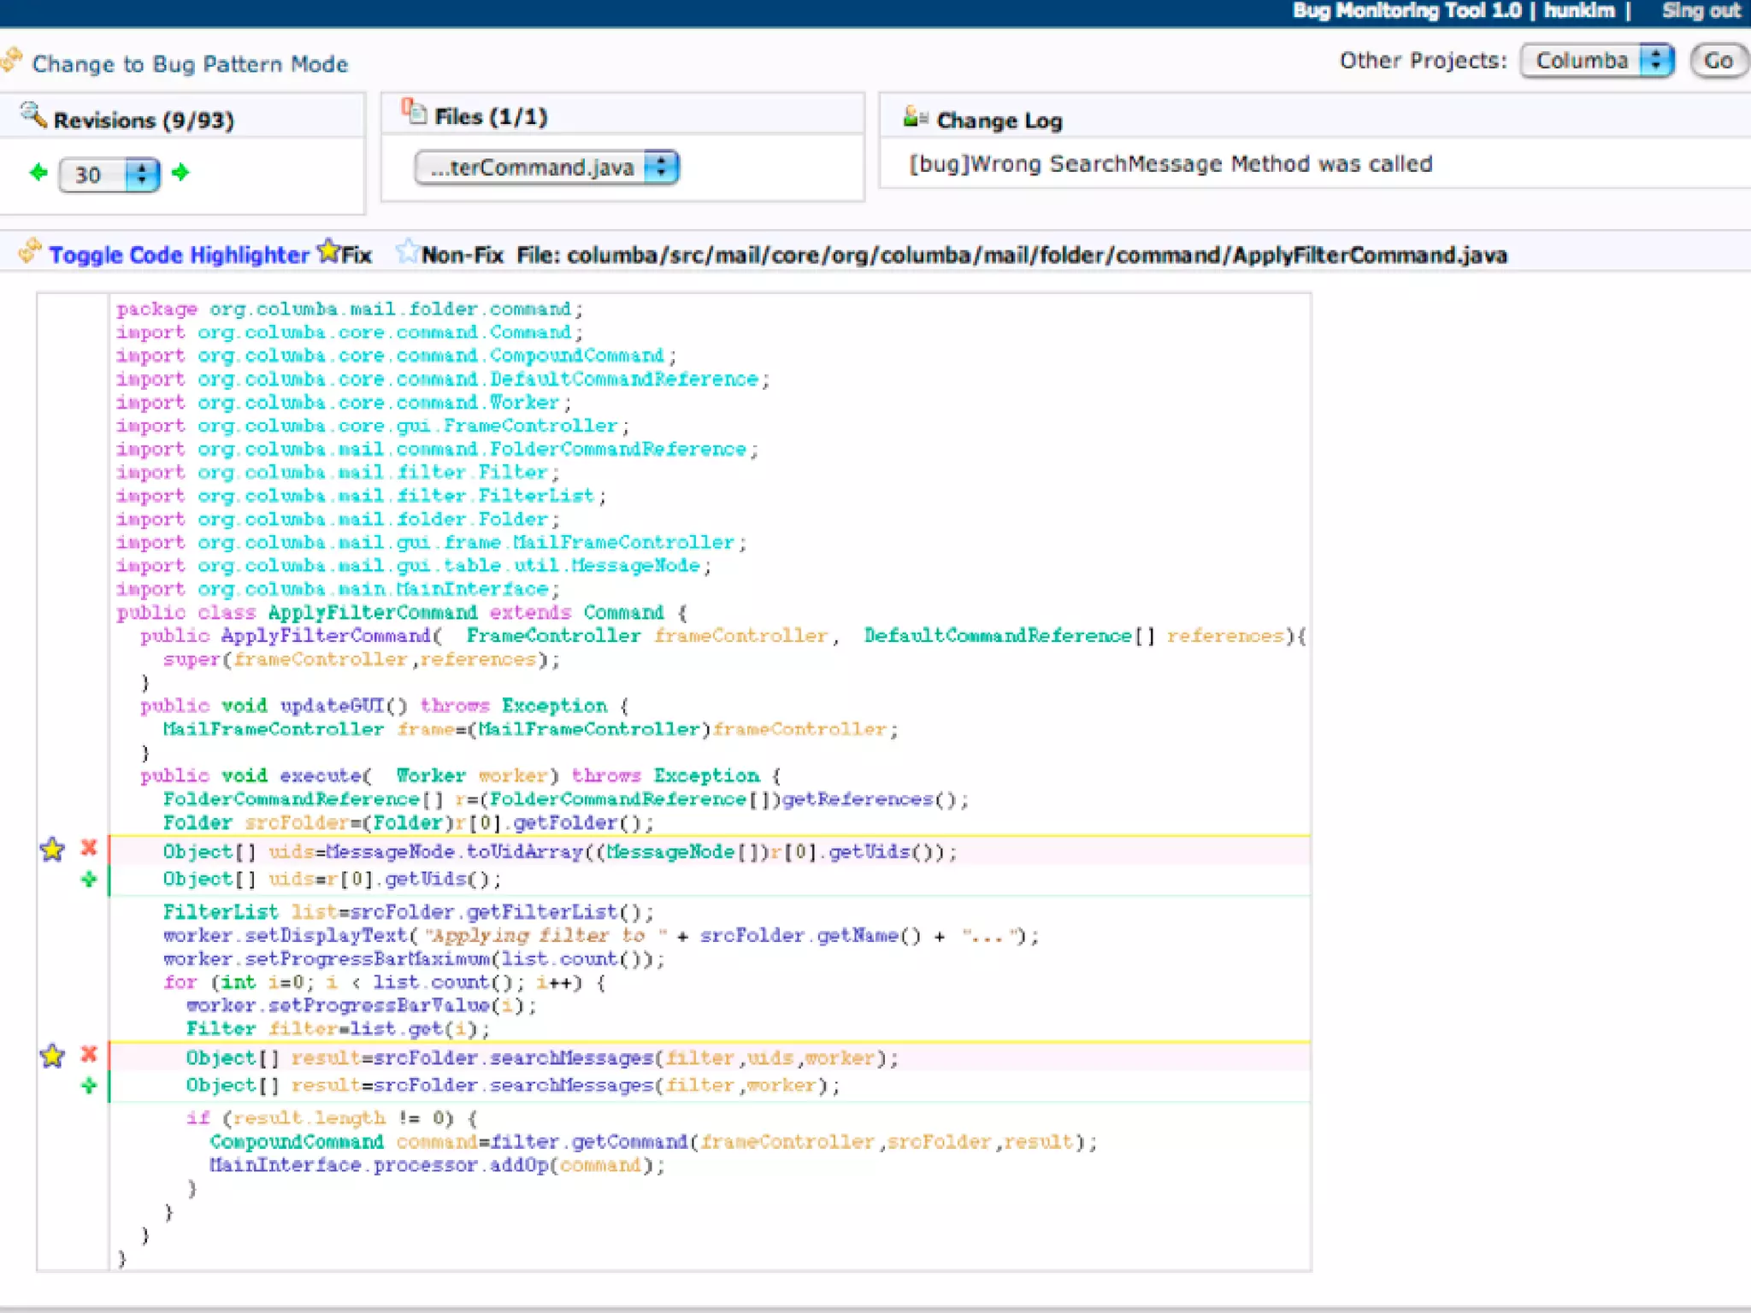The width and height of the screenshot is (1751, 1313).
Task: Click the Change Log heading
Action: point(999,121)
